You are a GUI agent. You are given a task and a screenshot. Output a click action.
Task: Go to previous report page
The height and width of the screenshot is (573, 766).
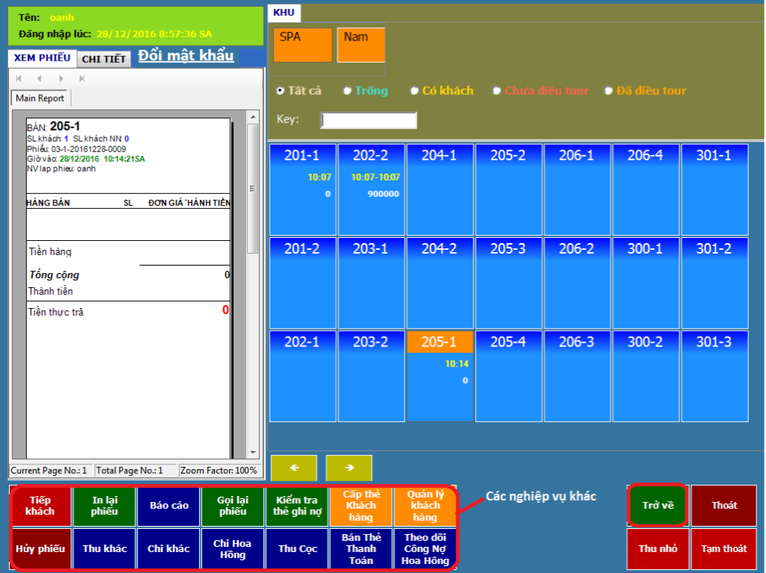coord(39,79)
